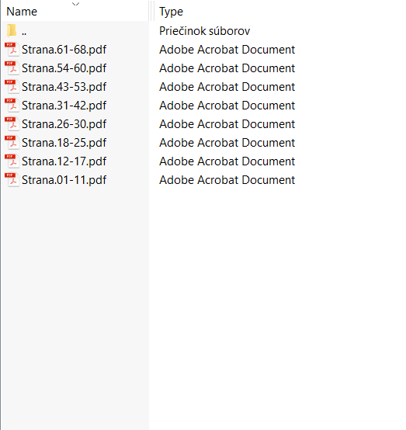Click the PDF icon for Strana.12-17.pdf
Viewport: 406px width, 430px height.
click(12, 161)
